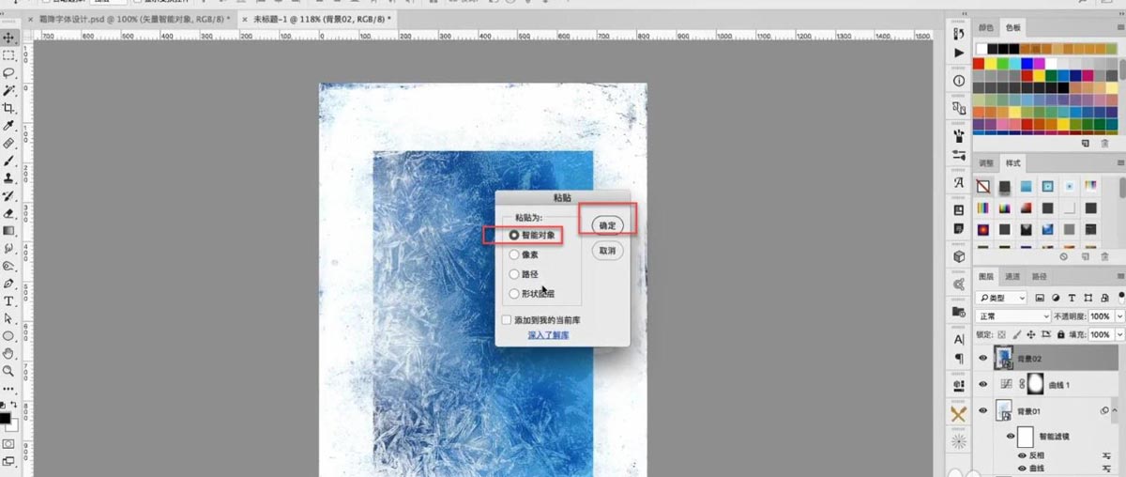Image resolution: width=1126 pixels, height=477 pixels.
Task: Select the Eyedropper tool
Action: click(x=8, y=126)
